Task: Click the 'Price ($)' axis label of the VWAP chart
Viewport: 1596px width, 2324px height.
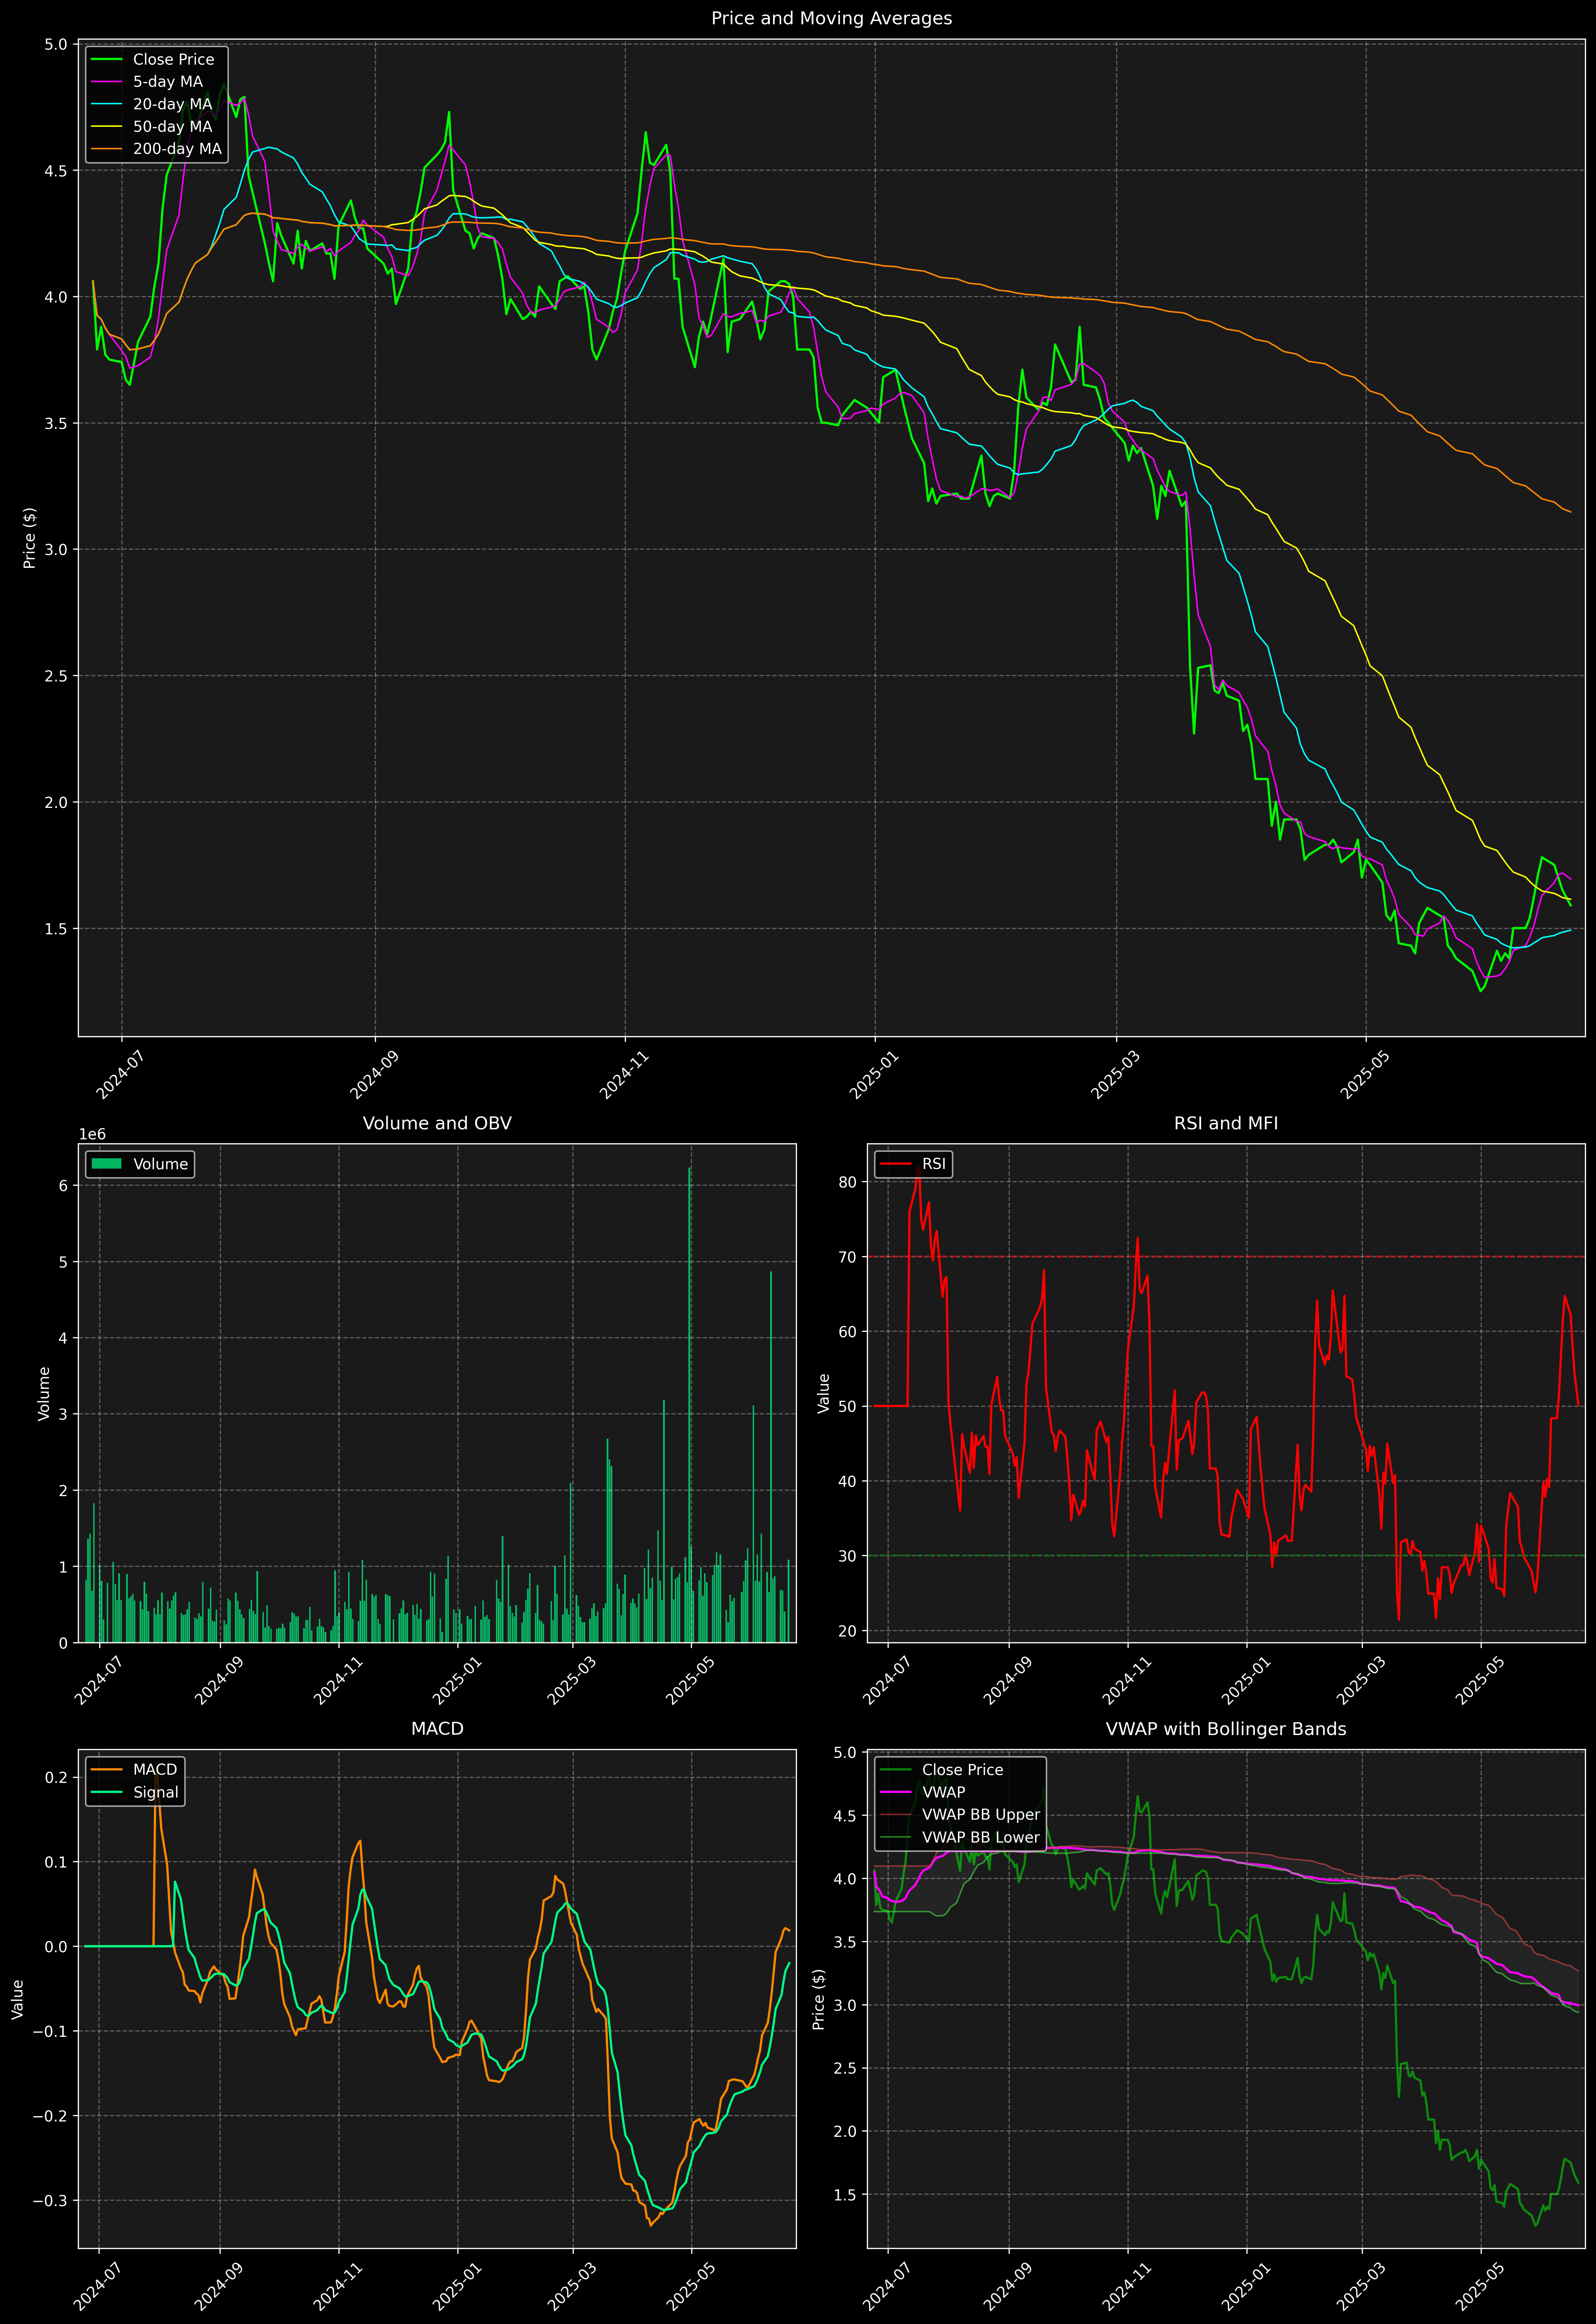Action: (819, 1999)
